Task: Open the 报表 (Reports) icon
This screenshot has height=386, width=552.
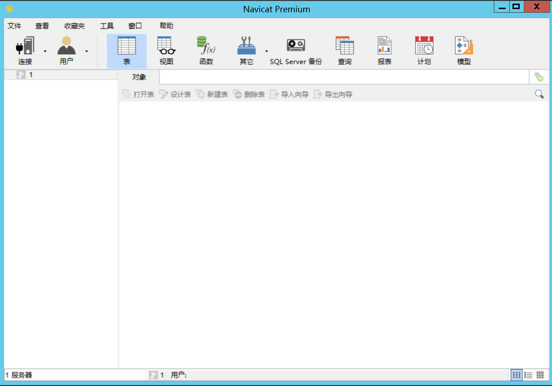Action: click(x=384, y=50)
